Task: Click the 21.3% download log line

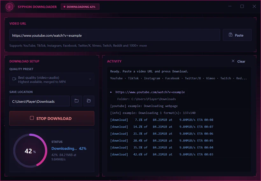Action: point(162,134)
